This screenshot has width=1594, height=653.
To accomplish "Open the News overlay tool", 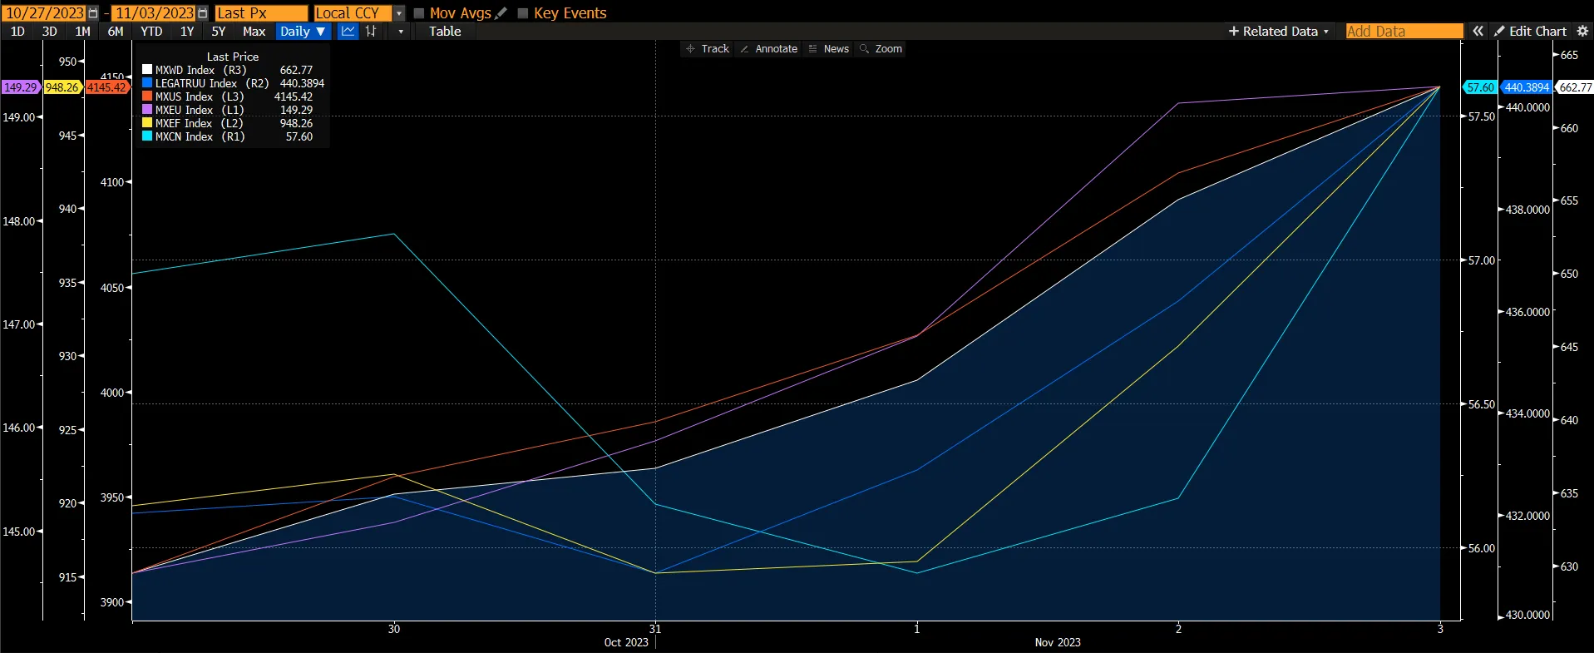I will pos(829,49).
